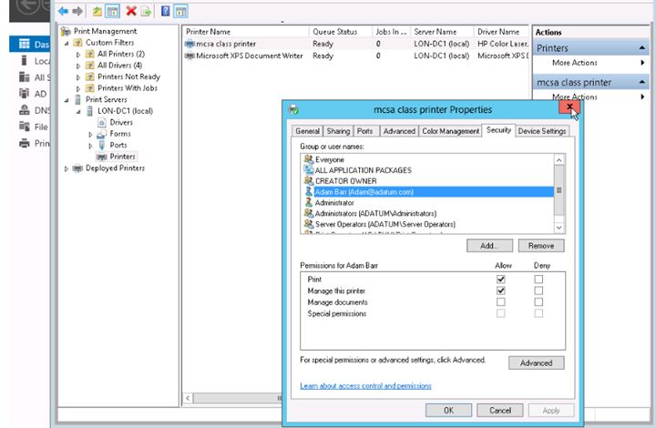The image size is (656, 428).
Task: Click the Back arrow in the toolbar
Action: pyautogui.click(x=63, y=11)
